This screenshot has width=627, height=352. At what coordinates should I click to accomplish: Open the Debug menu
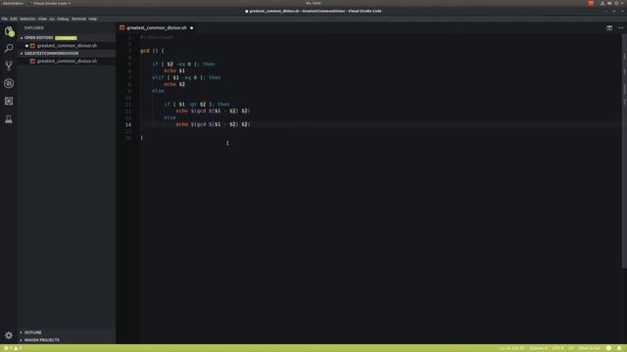coord(63,19)
